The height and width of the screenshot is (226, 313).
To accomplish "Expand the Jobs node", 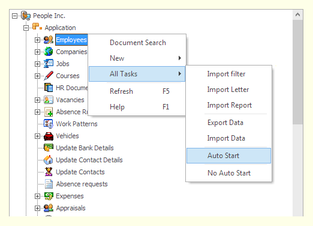I will point(37,64).
